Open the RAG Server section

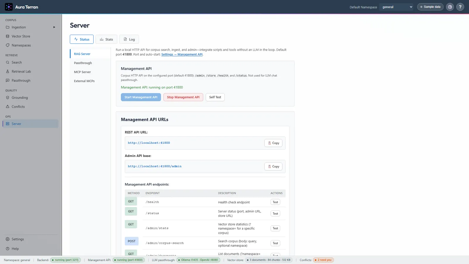click(x=90, y=54)
